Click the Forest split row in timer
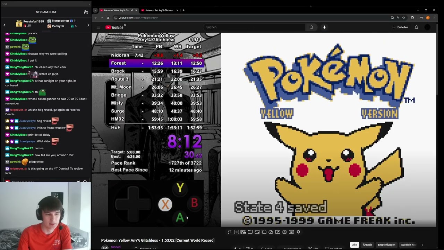The height and width of the screenshot is (250, 444). point(156,63)
